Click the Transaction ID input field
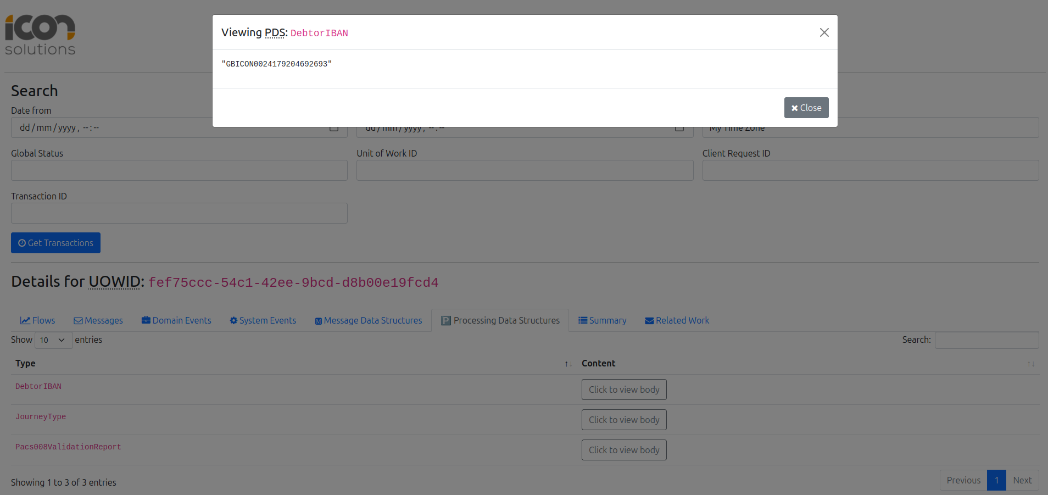The width and height of the screenshot is (1048, 495). click(x=179, y=213)
